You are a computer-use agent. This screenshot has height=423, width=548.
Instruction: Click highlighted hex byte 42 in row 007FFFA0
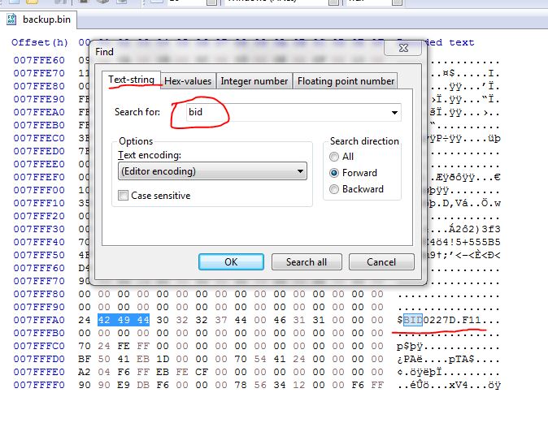click(x=104, y=320)
